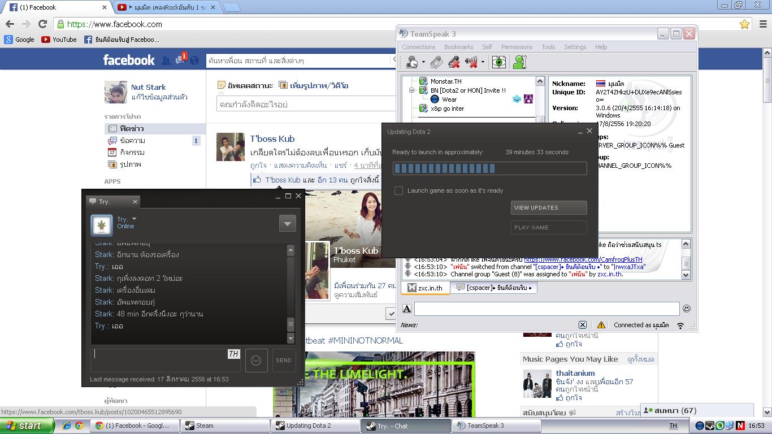
Task: Open TeamSpeak emoticon smiley picker
Action: (x=687, y=309)
